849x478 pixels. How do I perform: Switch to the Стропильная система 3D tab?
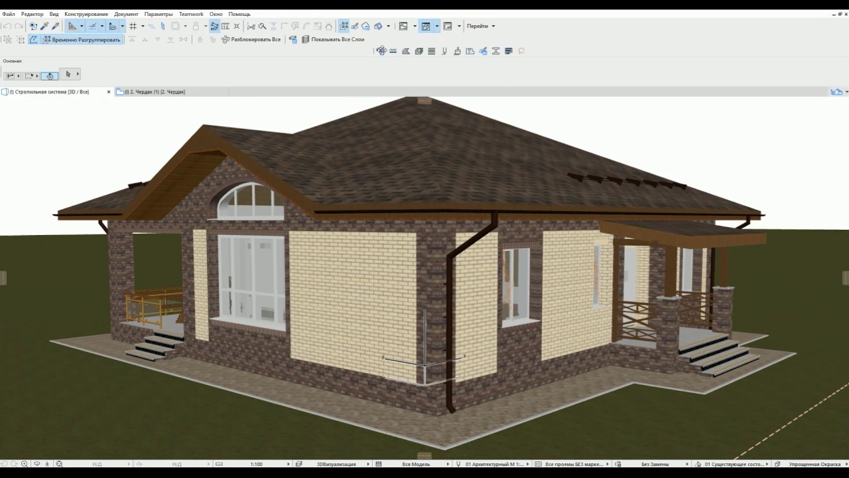point(49,92)
